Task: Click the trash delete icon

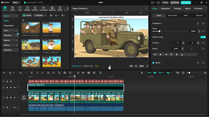Action: click(48, 73)
